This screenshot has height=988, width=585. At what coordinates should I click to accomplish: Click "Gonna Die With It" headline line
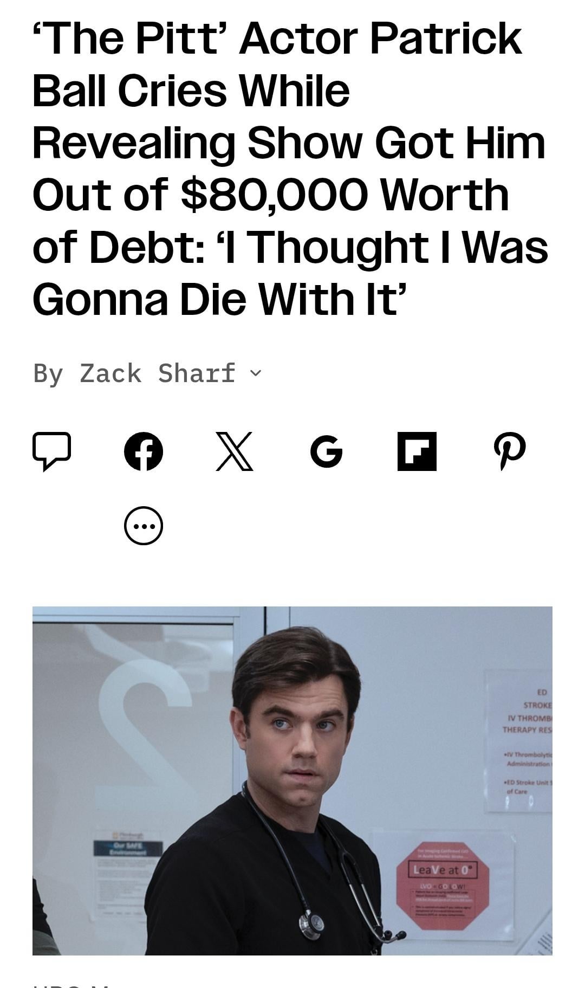coord(219,299)
